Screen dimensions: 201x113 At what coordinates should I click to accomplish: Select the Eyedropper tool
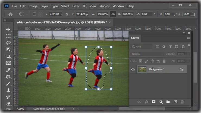(x=8, y=70)
